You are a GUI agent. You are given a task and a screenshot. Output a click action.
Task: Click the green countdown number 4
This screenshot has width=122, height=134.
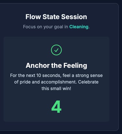click(x=56, y=107)
